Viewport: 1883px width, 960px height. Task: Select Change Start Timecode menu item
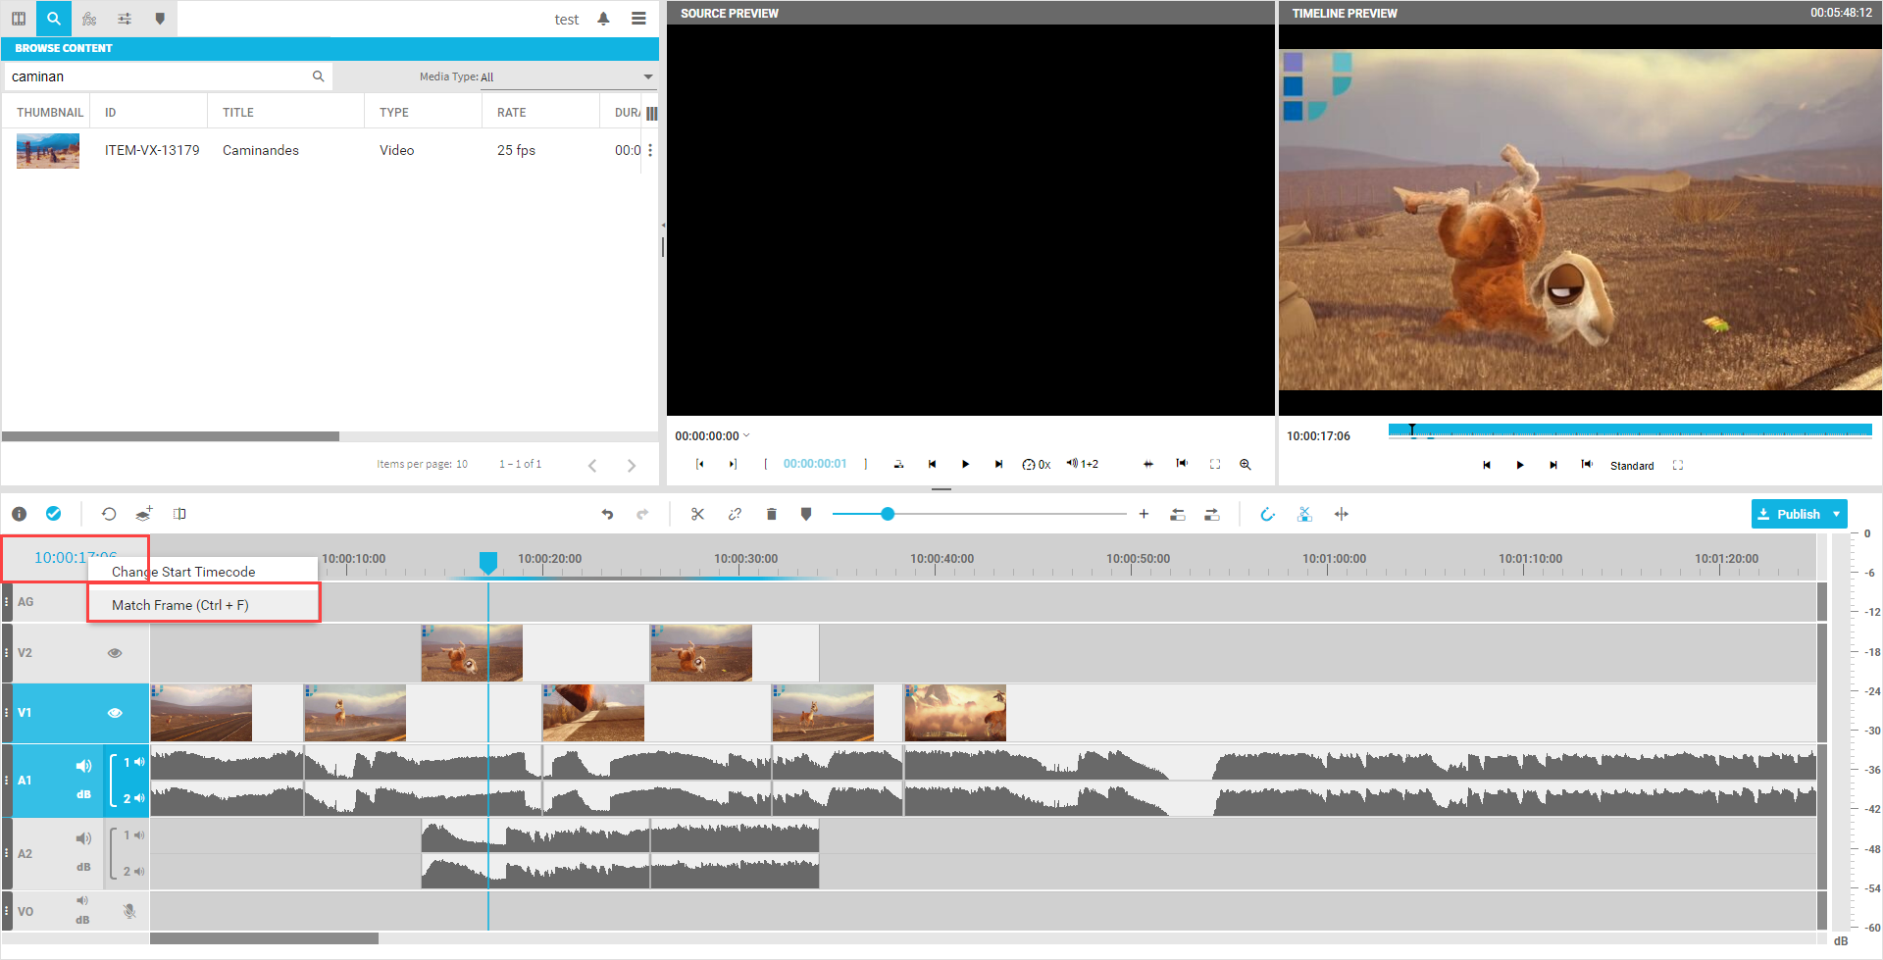click(183, 572)
